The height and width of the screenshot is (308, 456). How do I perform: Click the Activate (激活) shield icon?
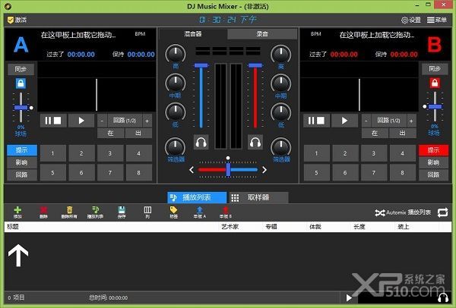pos(11,20)
